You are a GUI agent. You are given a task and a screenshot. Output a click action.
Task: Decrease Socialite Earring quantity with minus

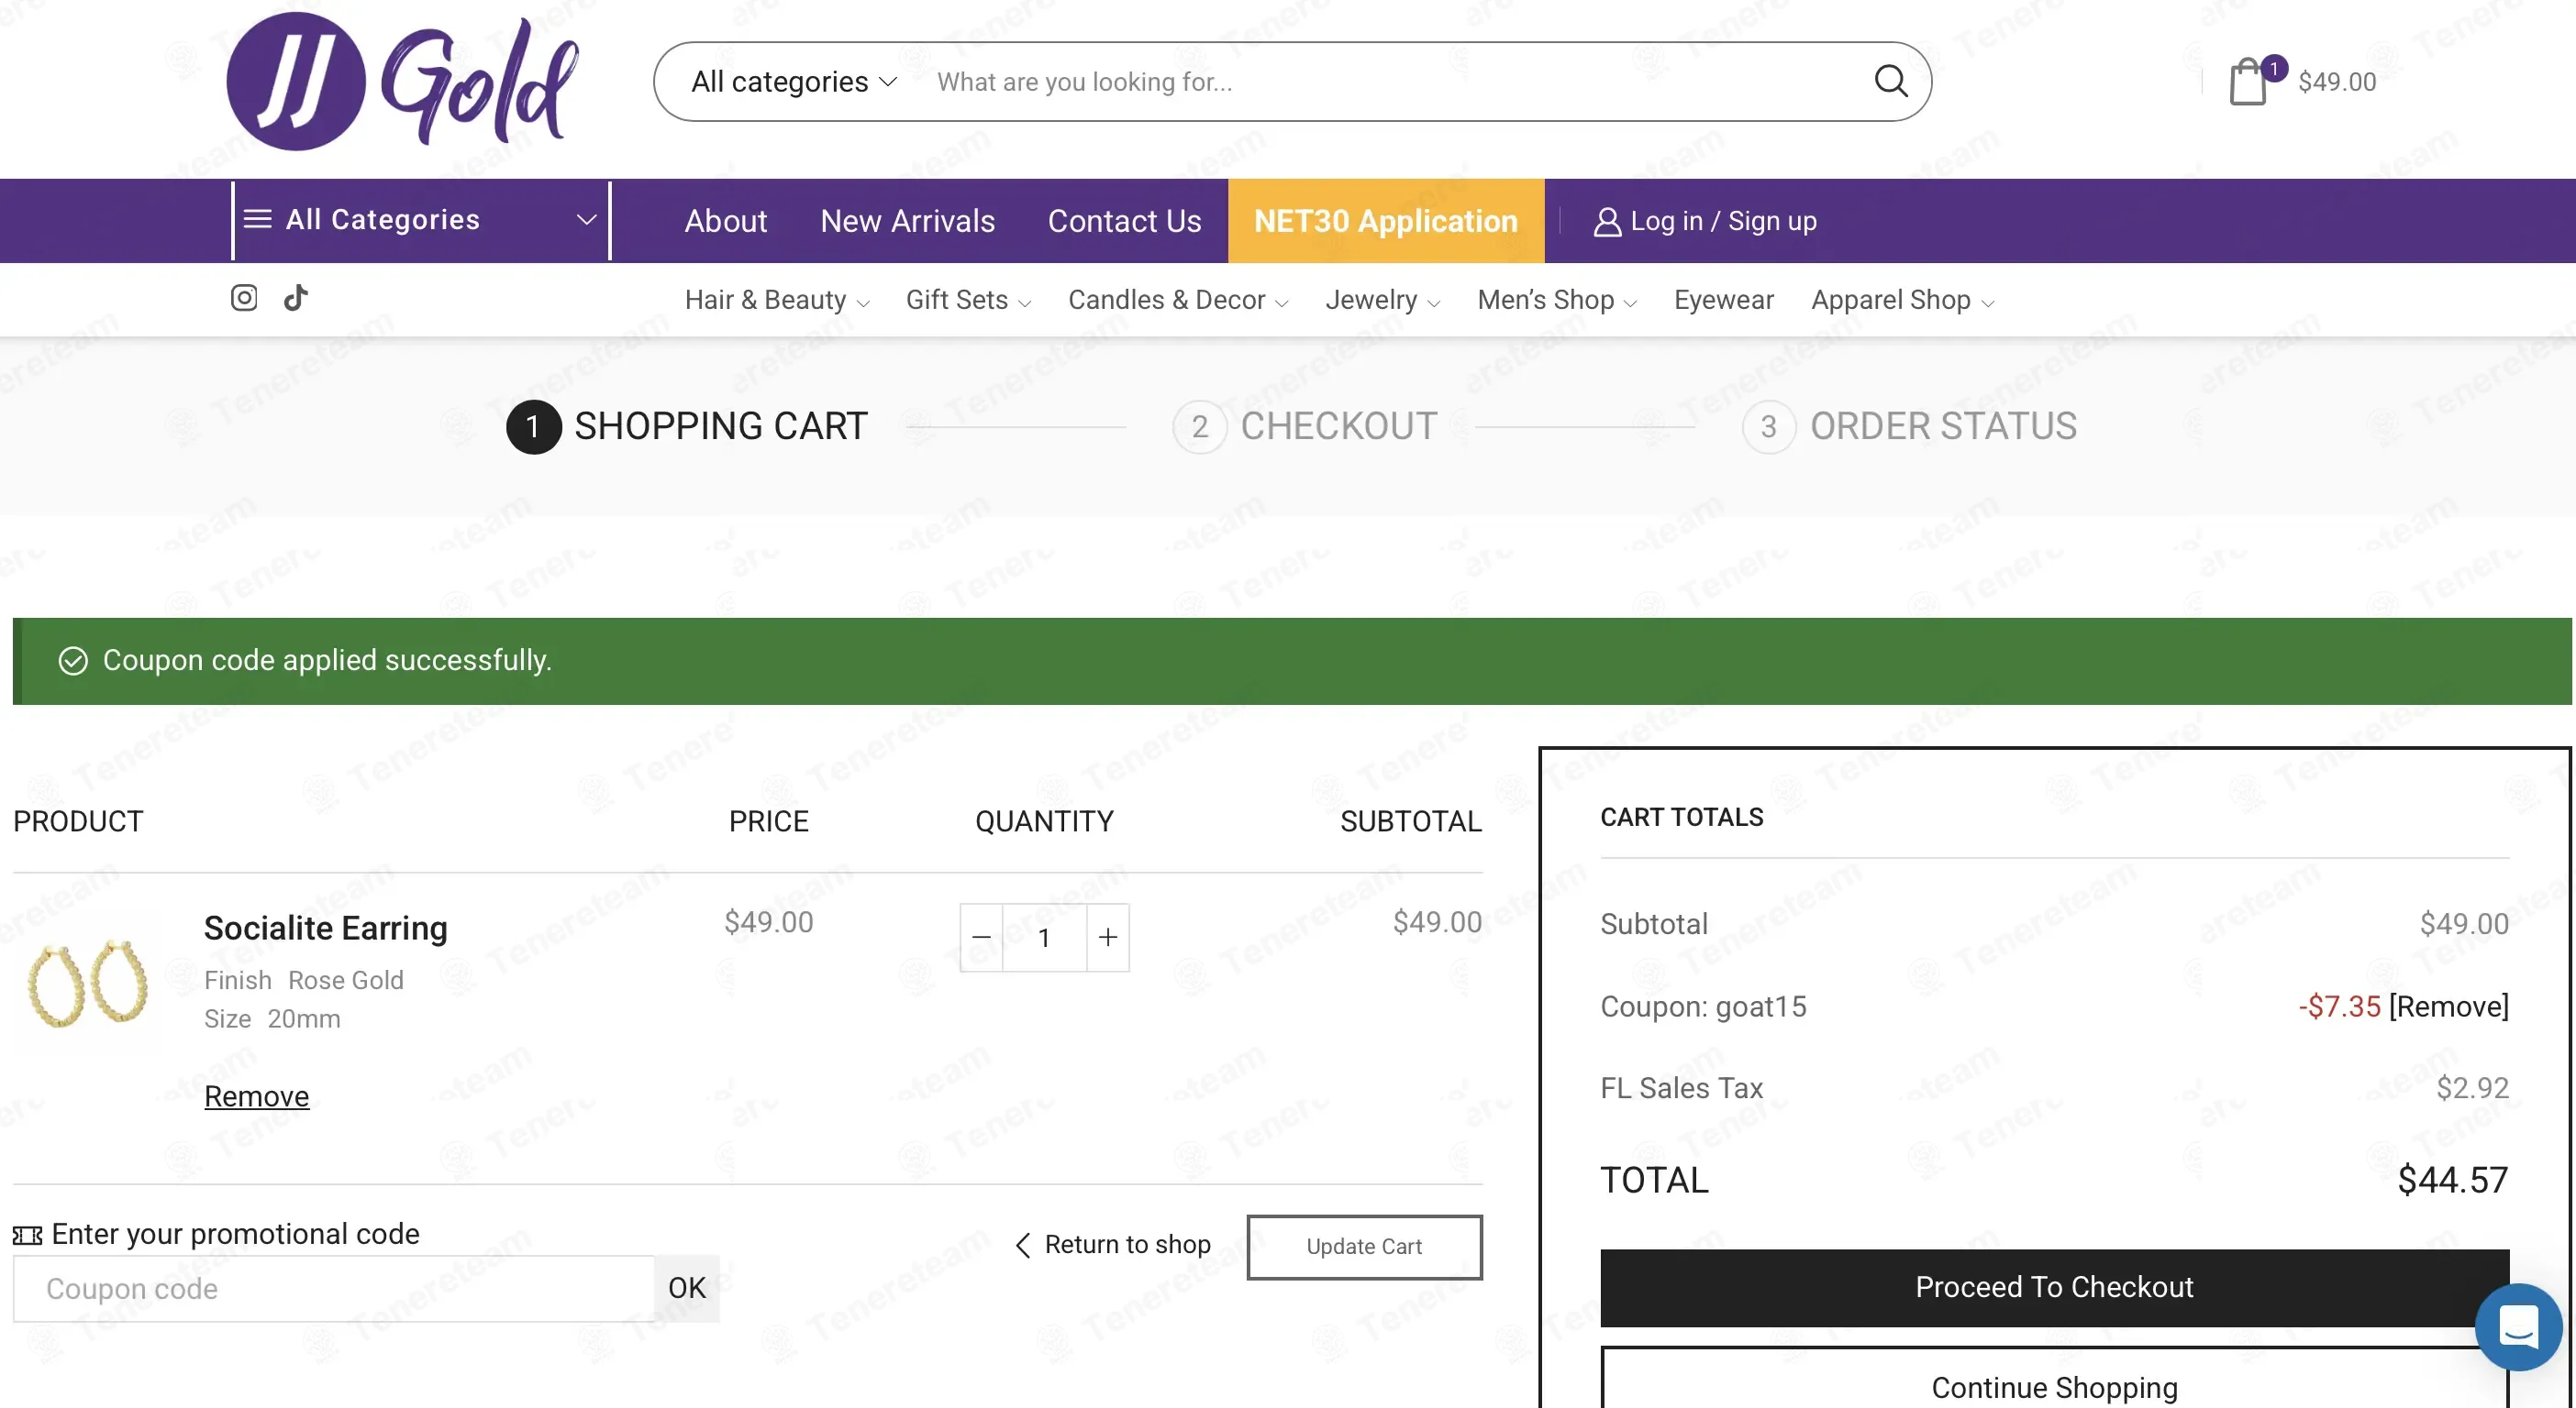[981, 938]
